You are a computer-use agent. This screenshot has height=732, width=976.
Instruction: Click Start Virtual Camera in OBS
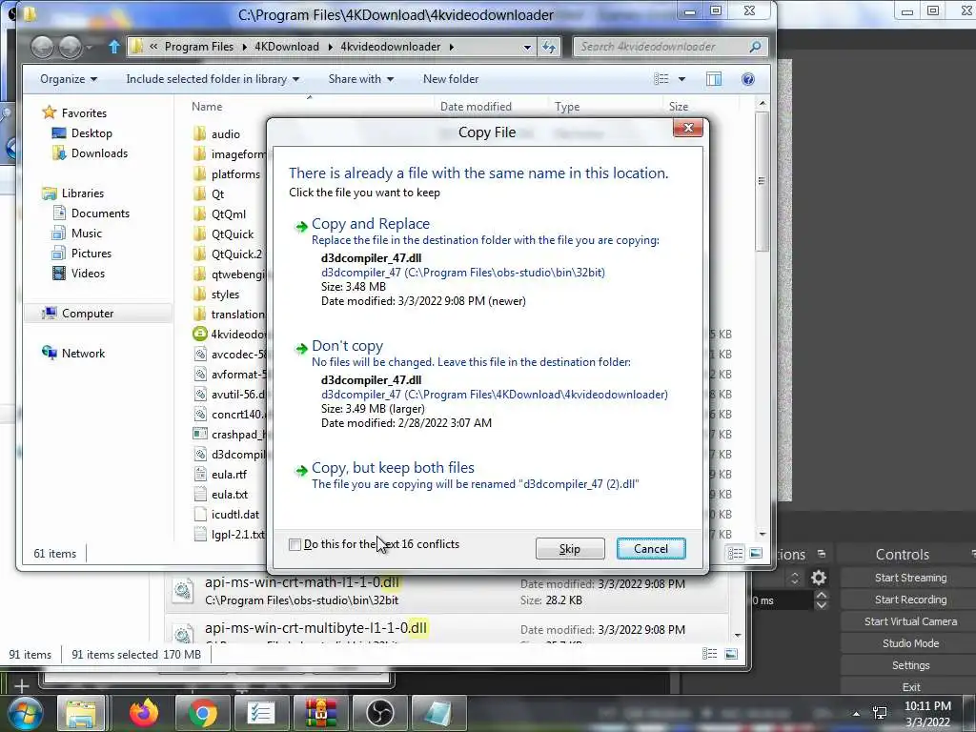[910, 621]
